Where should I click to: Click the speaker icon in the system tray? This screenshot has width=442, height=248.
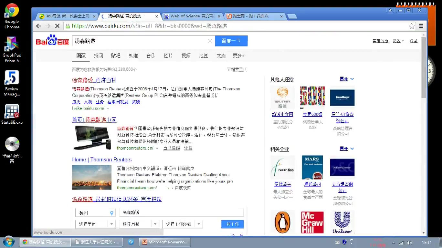[410, 242]
